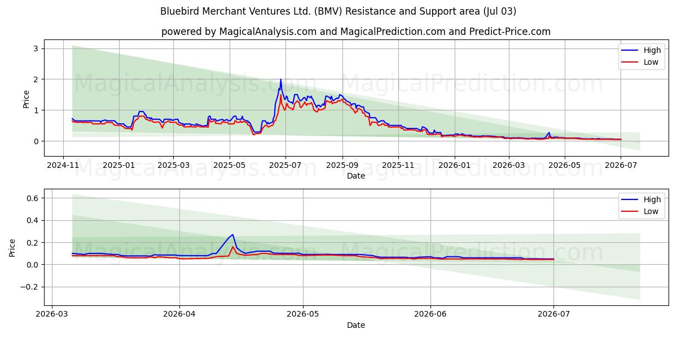Image resolution: width=677 pixels, height=338 pixels.
Task: Click the upper chart 'Date' axis label
Action: click(356, 176)
